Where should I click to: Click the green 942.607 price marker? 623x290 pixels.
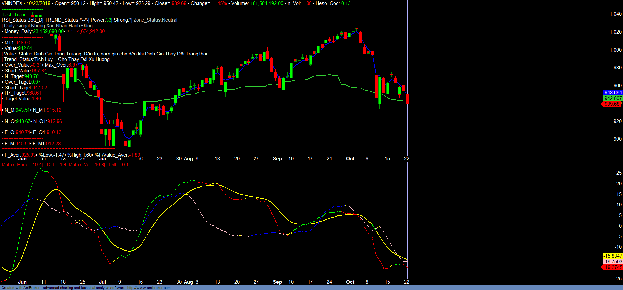coord(613,98)
